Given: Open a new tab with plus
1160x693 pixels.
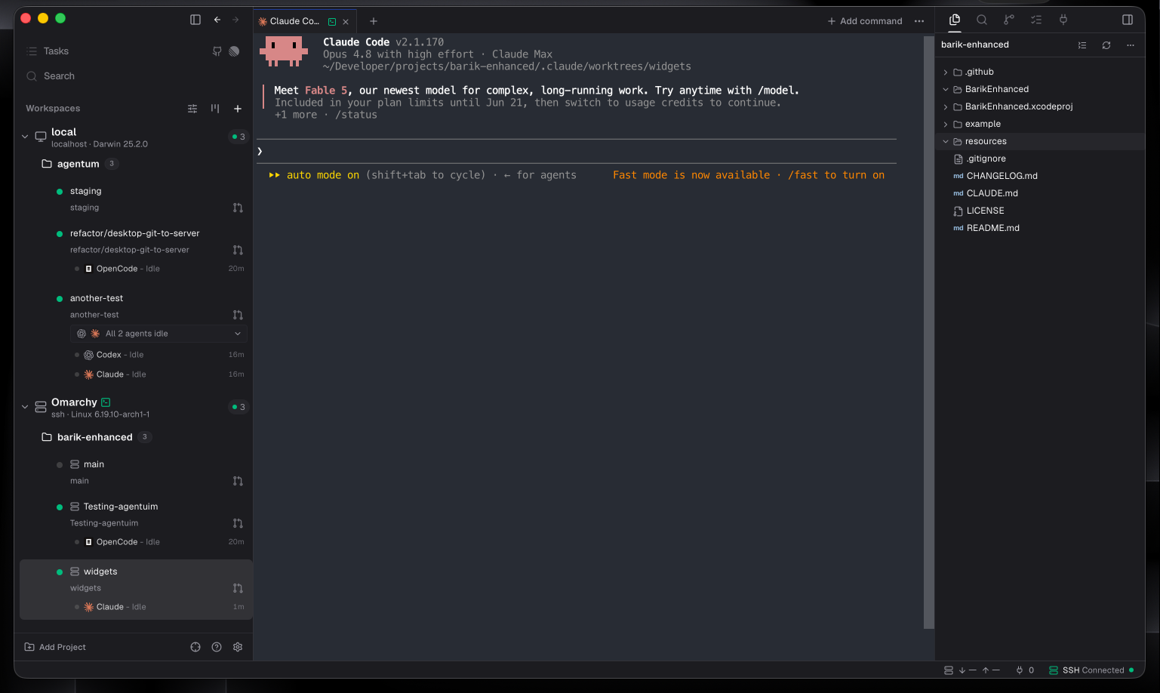Looking at the screenshot, I should [373, 21].
